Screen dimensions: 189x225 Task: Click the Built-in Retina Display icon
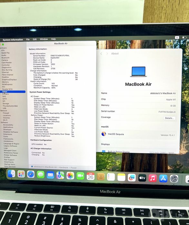pyautogui.click(x=104, y=151)
